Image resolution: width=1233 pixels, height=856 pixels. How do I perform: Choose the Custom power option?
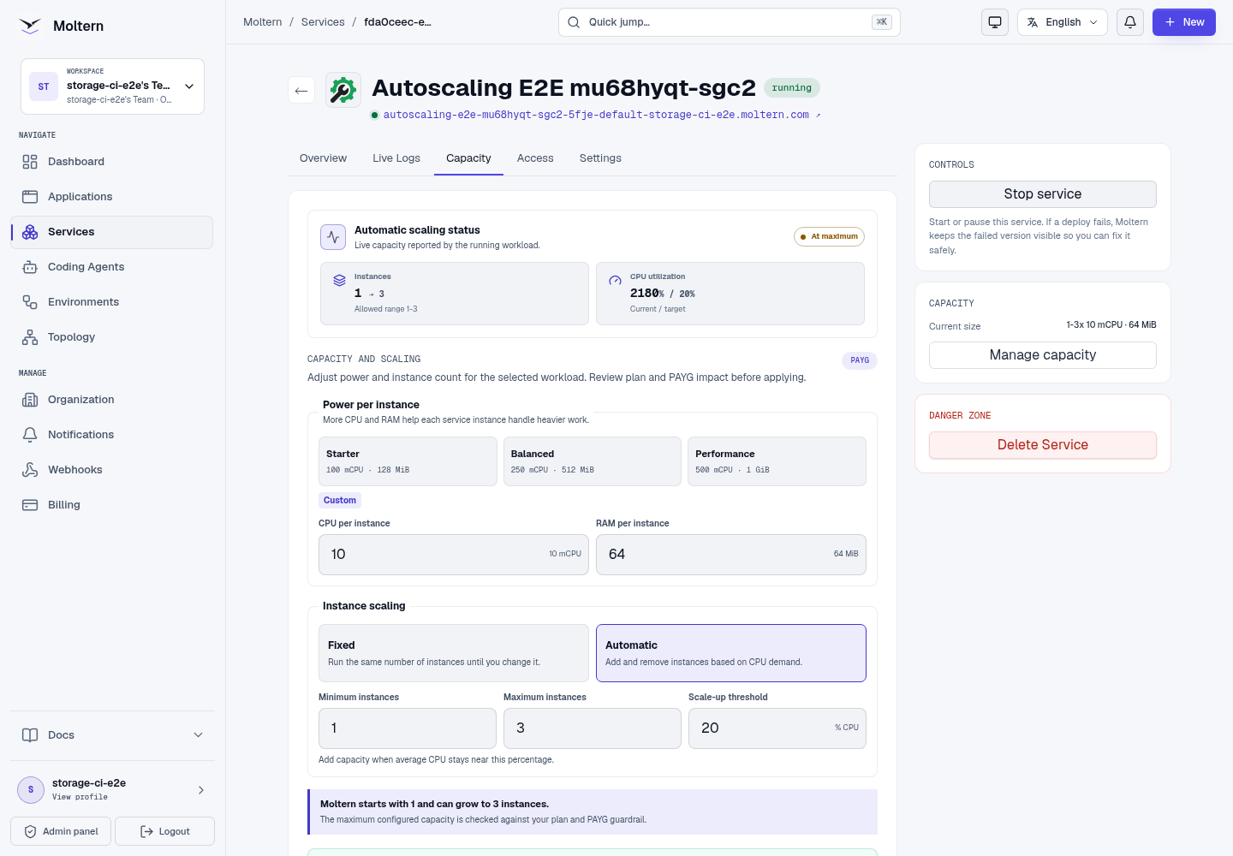click(x=340, y=500)
